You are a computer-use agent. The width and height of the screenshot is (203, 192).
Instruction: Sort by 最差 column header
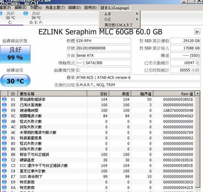point(120,94)
